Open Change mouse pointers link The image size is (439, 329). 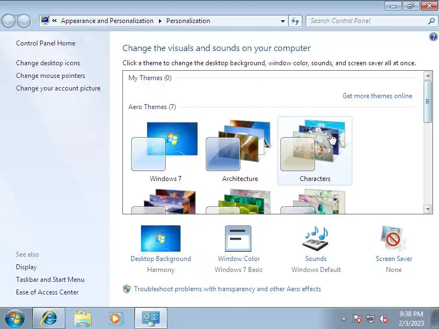50,76
